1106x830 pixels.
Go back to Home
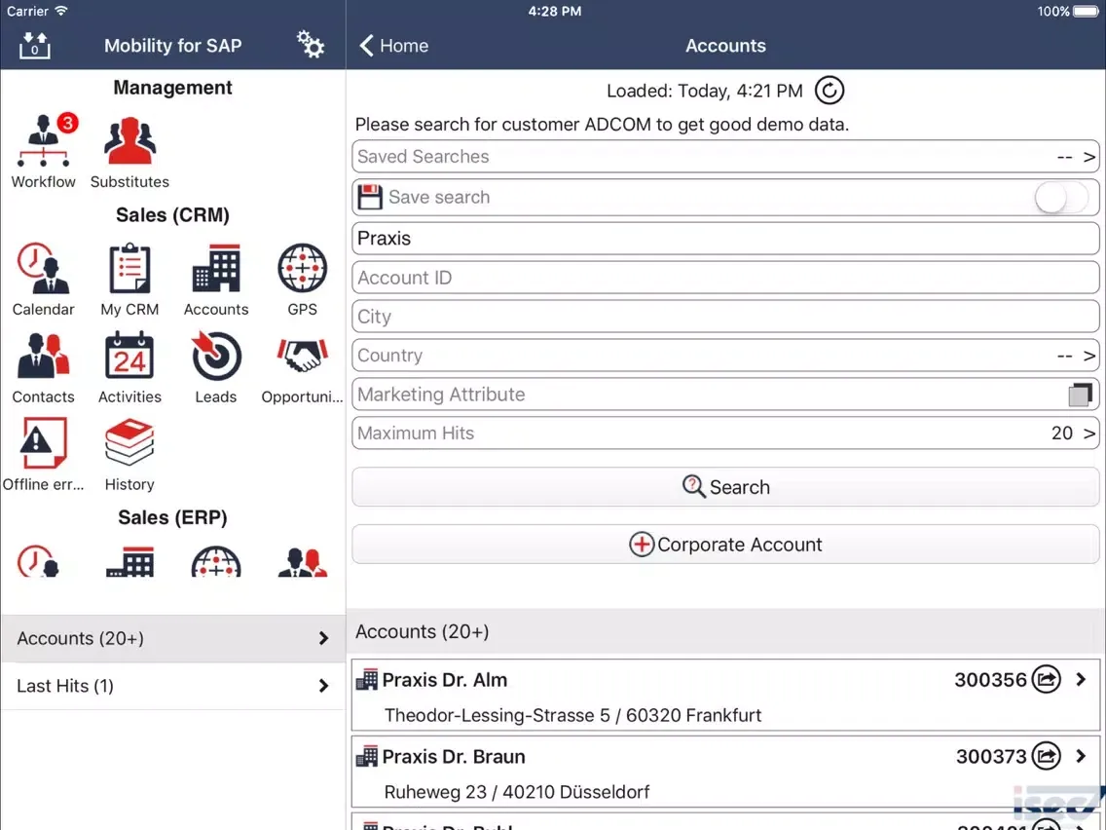coord(393,45)
